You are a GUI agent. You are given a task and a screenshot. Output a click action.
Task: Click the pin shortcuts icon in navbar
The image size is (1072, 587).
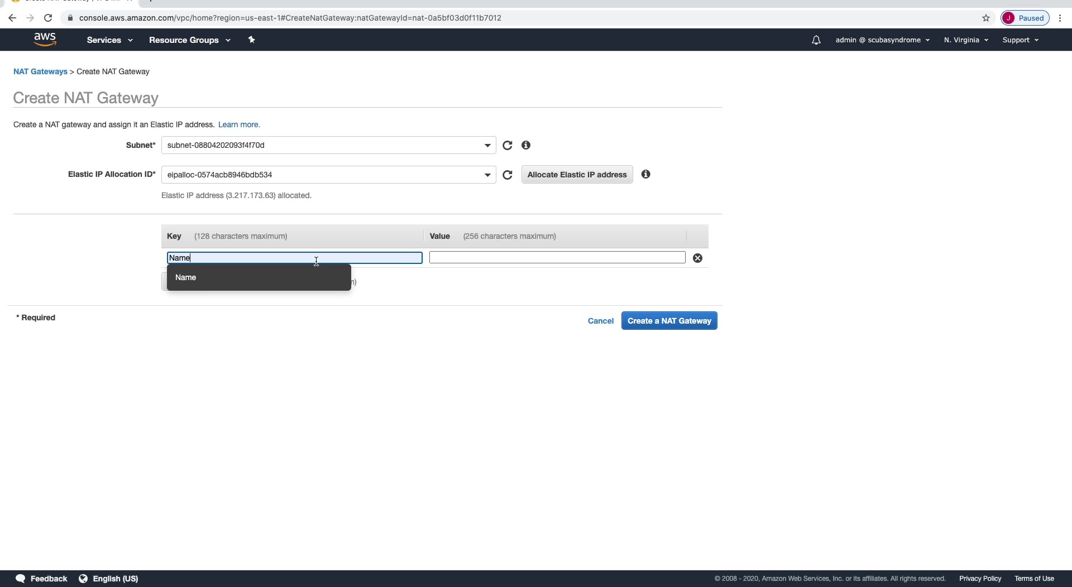(x=251, y=40)
